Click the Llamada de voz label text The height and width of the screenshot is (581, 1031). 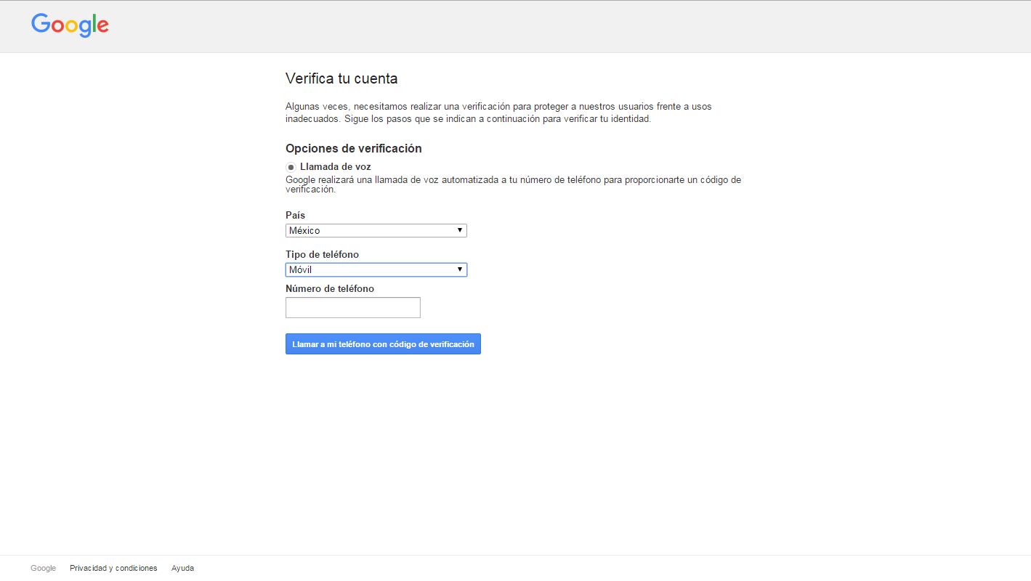[336, 166]
